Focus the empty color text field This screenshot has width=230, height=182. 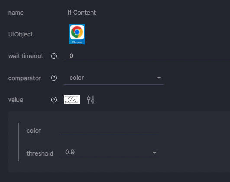109,130
